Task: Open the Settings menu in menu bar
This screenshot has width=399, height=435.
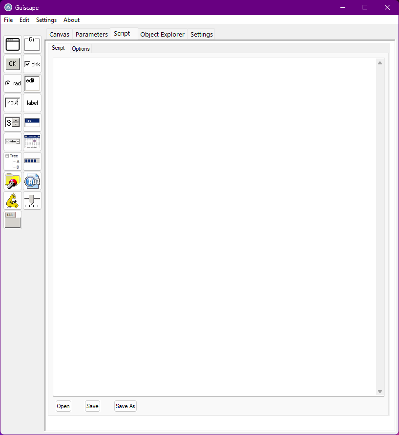Action: pos(46,20)
